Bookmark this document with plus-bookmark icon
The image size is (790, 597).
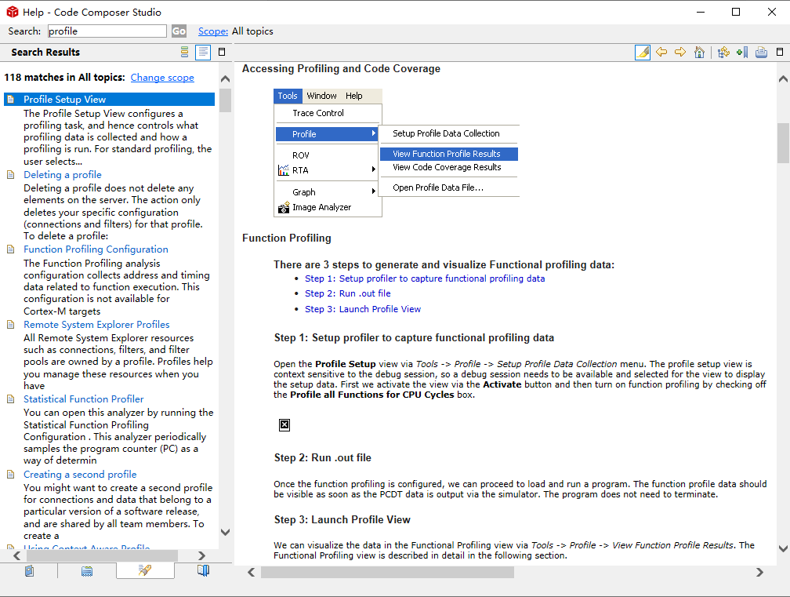(x=742, y=52)
